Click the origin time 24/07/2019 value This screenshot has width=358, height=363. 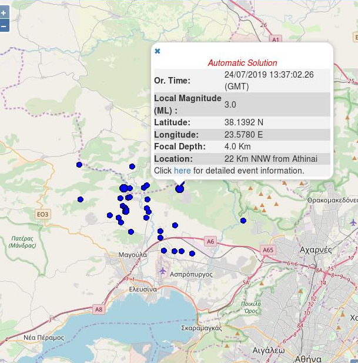[269, 81]
